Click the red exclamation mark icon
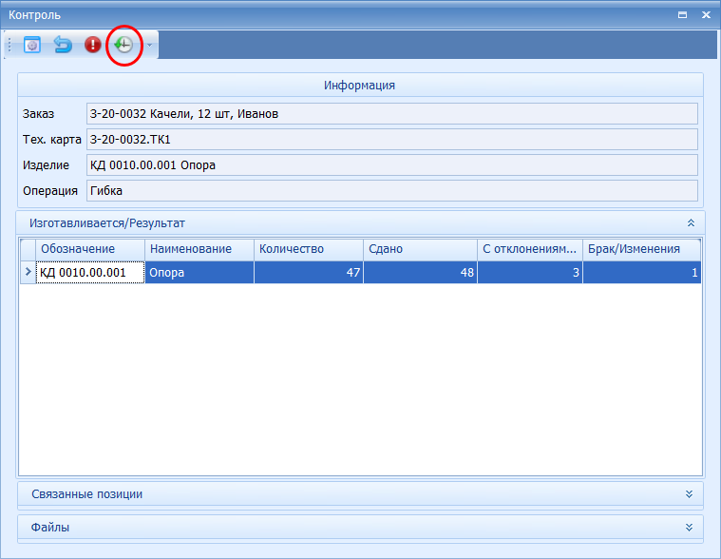 coord(92,45)
